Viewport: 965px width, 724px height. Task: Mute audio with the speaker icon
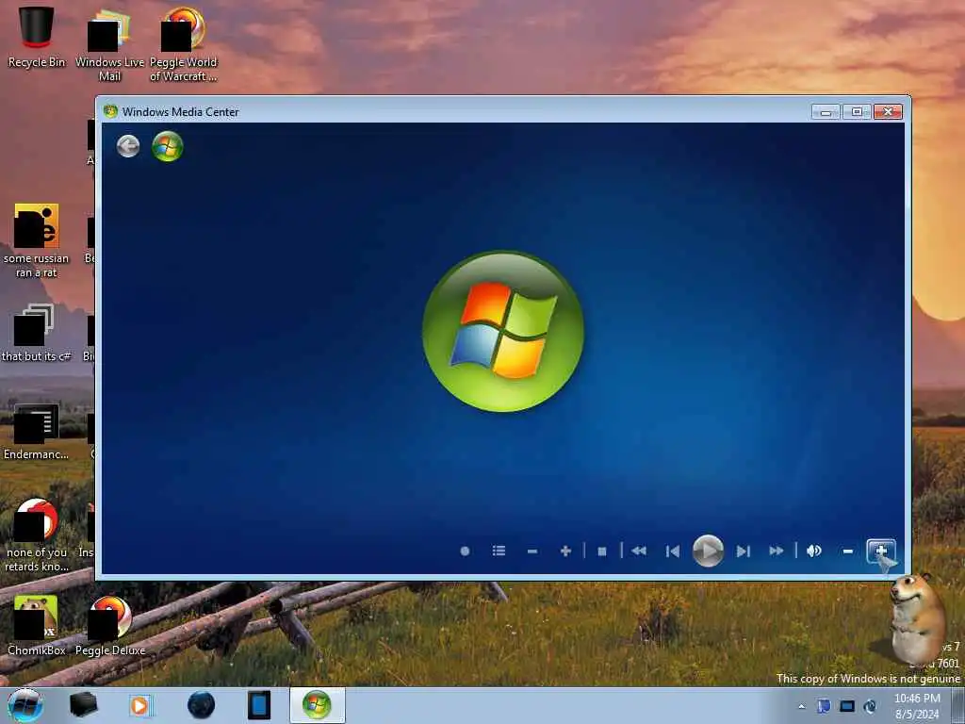tap(814, 551)
